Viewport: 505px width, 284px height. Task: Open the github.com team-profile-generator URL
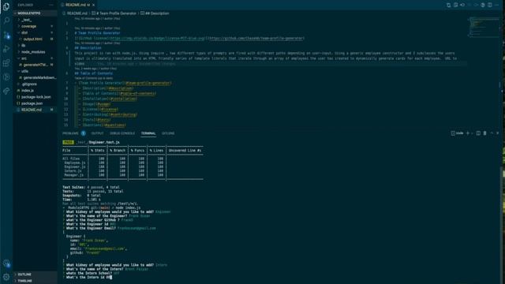256,39
